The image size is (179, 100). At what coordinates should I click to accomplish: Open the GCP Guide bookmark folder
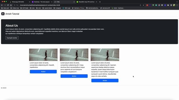[24, 8]
